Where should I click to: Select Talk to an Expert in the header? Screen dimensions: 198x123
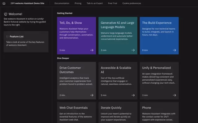95,3
